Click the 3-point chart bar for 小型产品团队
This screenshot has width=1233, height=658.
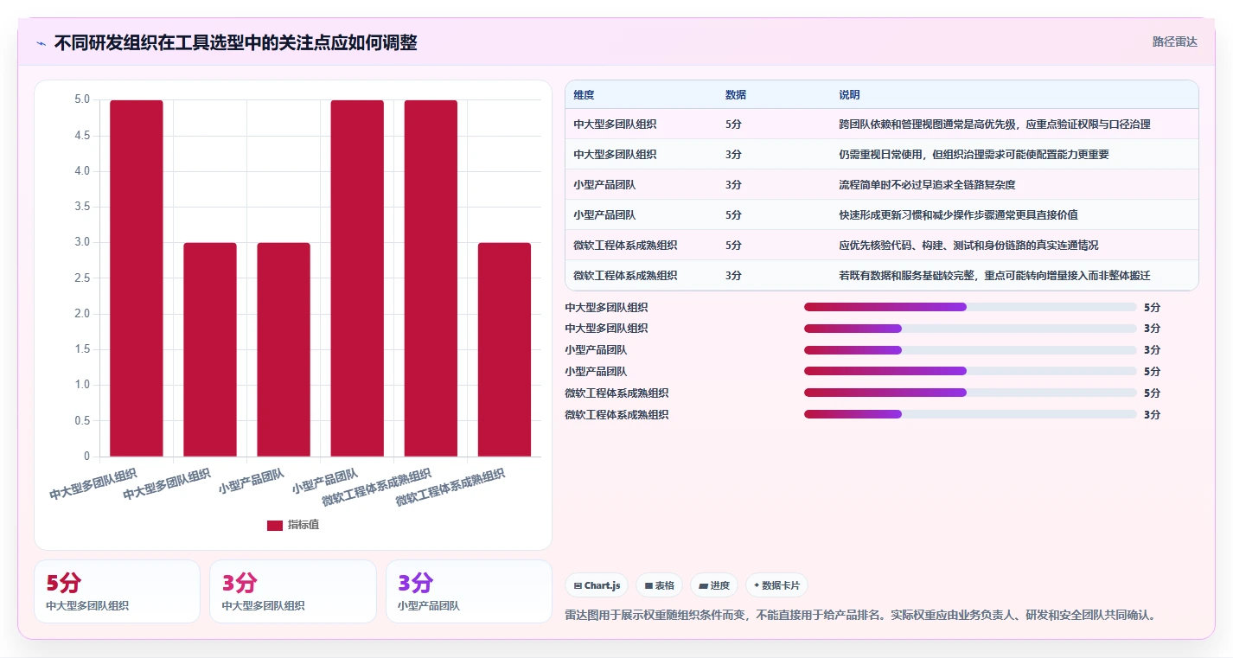[284, 349]
